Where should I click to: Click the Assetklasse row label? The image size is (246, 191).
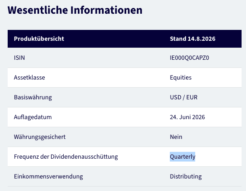pyautogui.click(x=29, y=78)
